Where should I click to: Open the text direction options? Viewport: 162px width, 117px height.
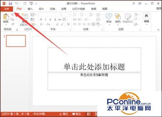[x=99, y=15]
